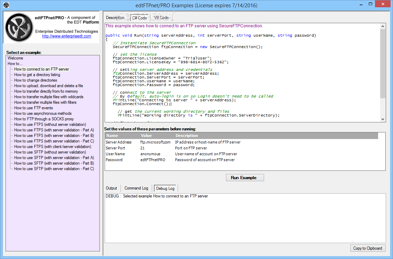Select 'How to use FTPS (without server validation)'

(x=50, y=124)
